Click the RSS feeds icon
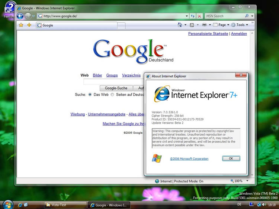Image resolution: width=279 pixels, height=209 pixels. point(192,25)
